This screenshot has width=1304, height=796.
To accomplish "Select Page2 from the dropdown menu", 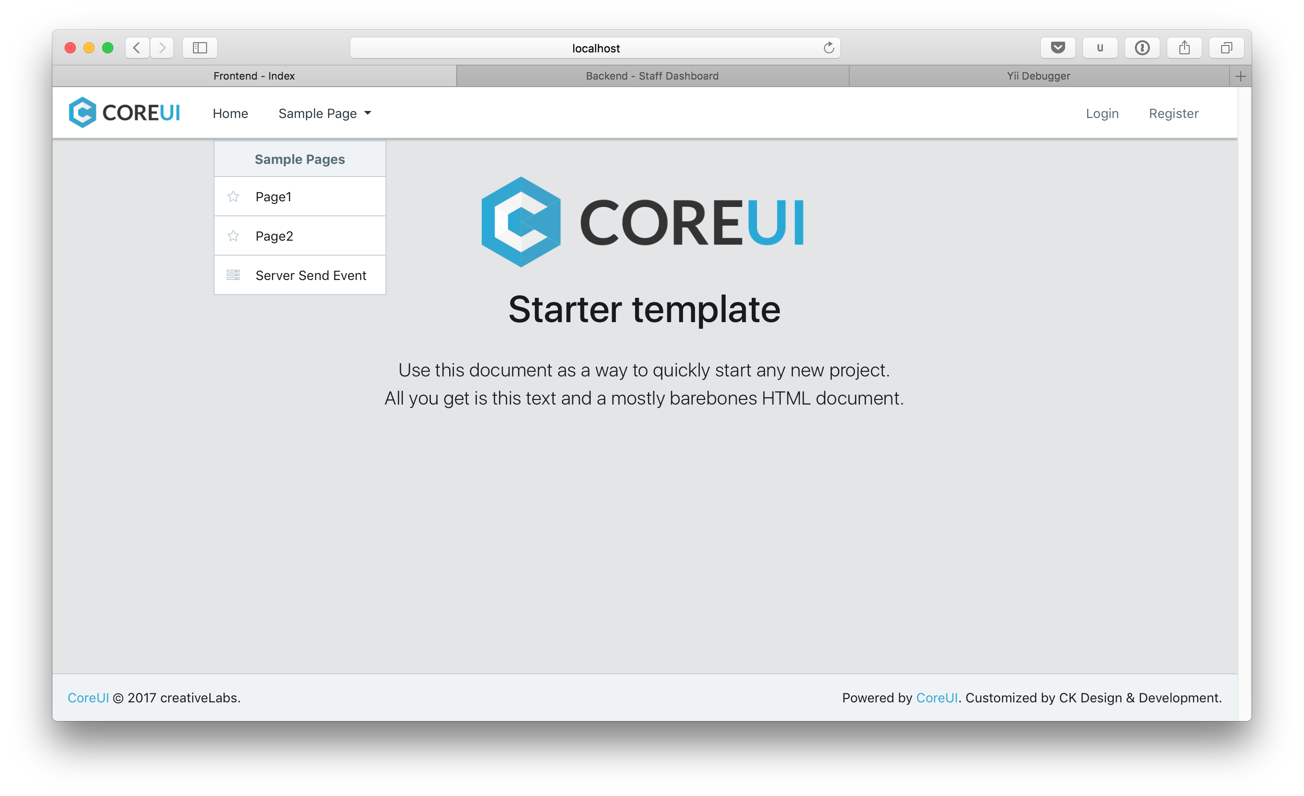I will pyautogui.click(x=300, y=236).
